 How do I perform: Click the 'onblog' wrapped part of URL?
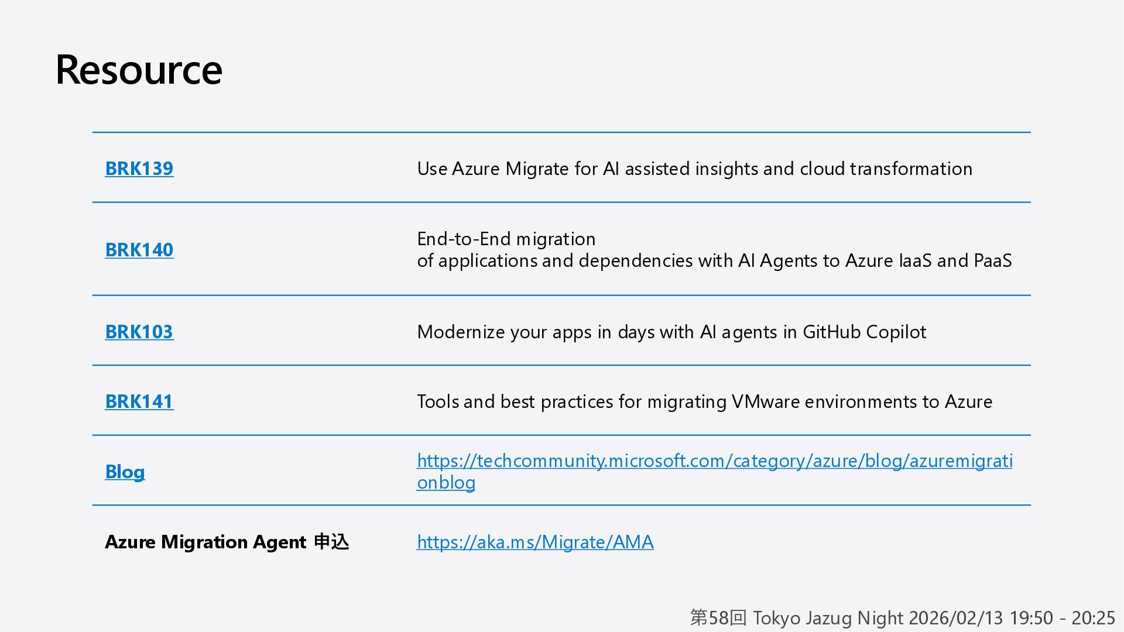446,483
